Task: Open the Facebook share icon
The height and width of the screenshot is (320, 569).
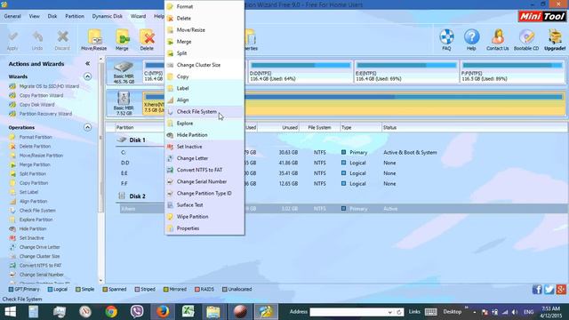Action: tap(537, 289)
